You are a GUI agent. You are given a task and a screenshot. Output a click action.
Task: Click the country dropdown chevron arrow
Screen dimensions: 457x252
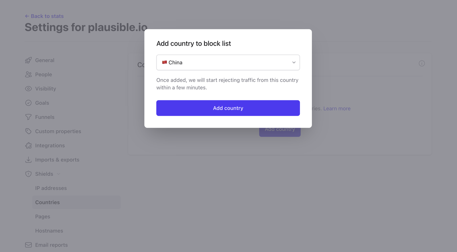(294, 62)
